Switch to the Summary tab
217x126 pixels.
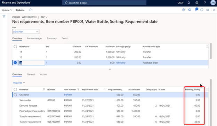51,38
